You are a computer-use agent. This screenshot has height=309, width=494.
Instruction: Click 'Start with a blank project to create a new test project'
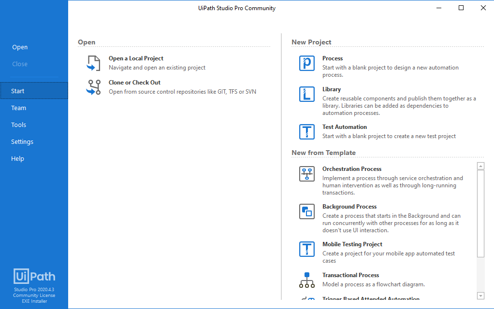click(389, 136)
